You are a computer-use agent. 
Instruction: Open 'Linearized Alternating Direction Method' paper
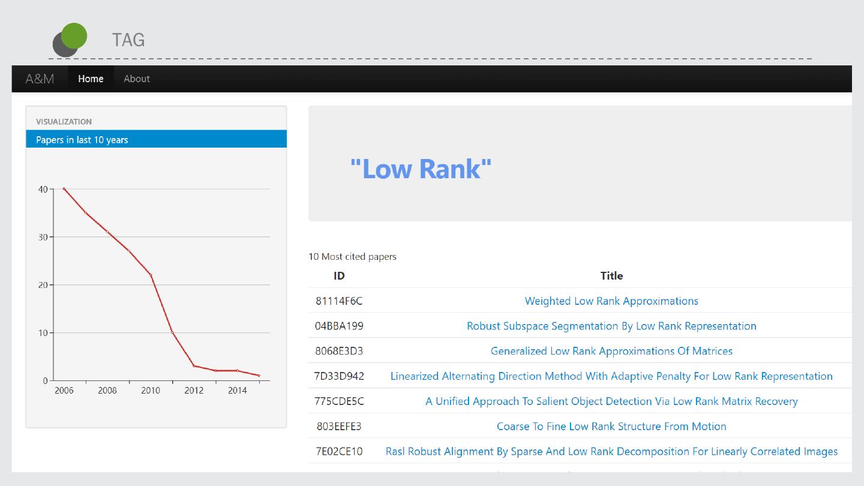[x=611, y=376]
